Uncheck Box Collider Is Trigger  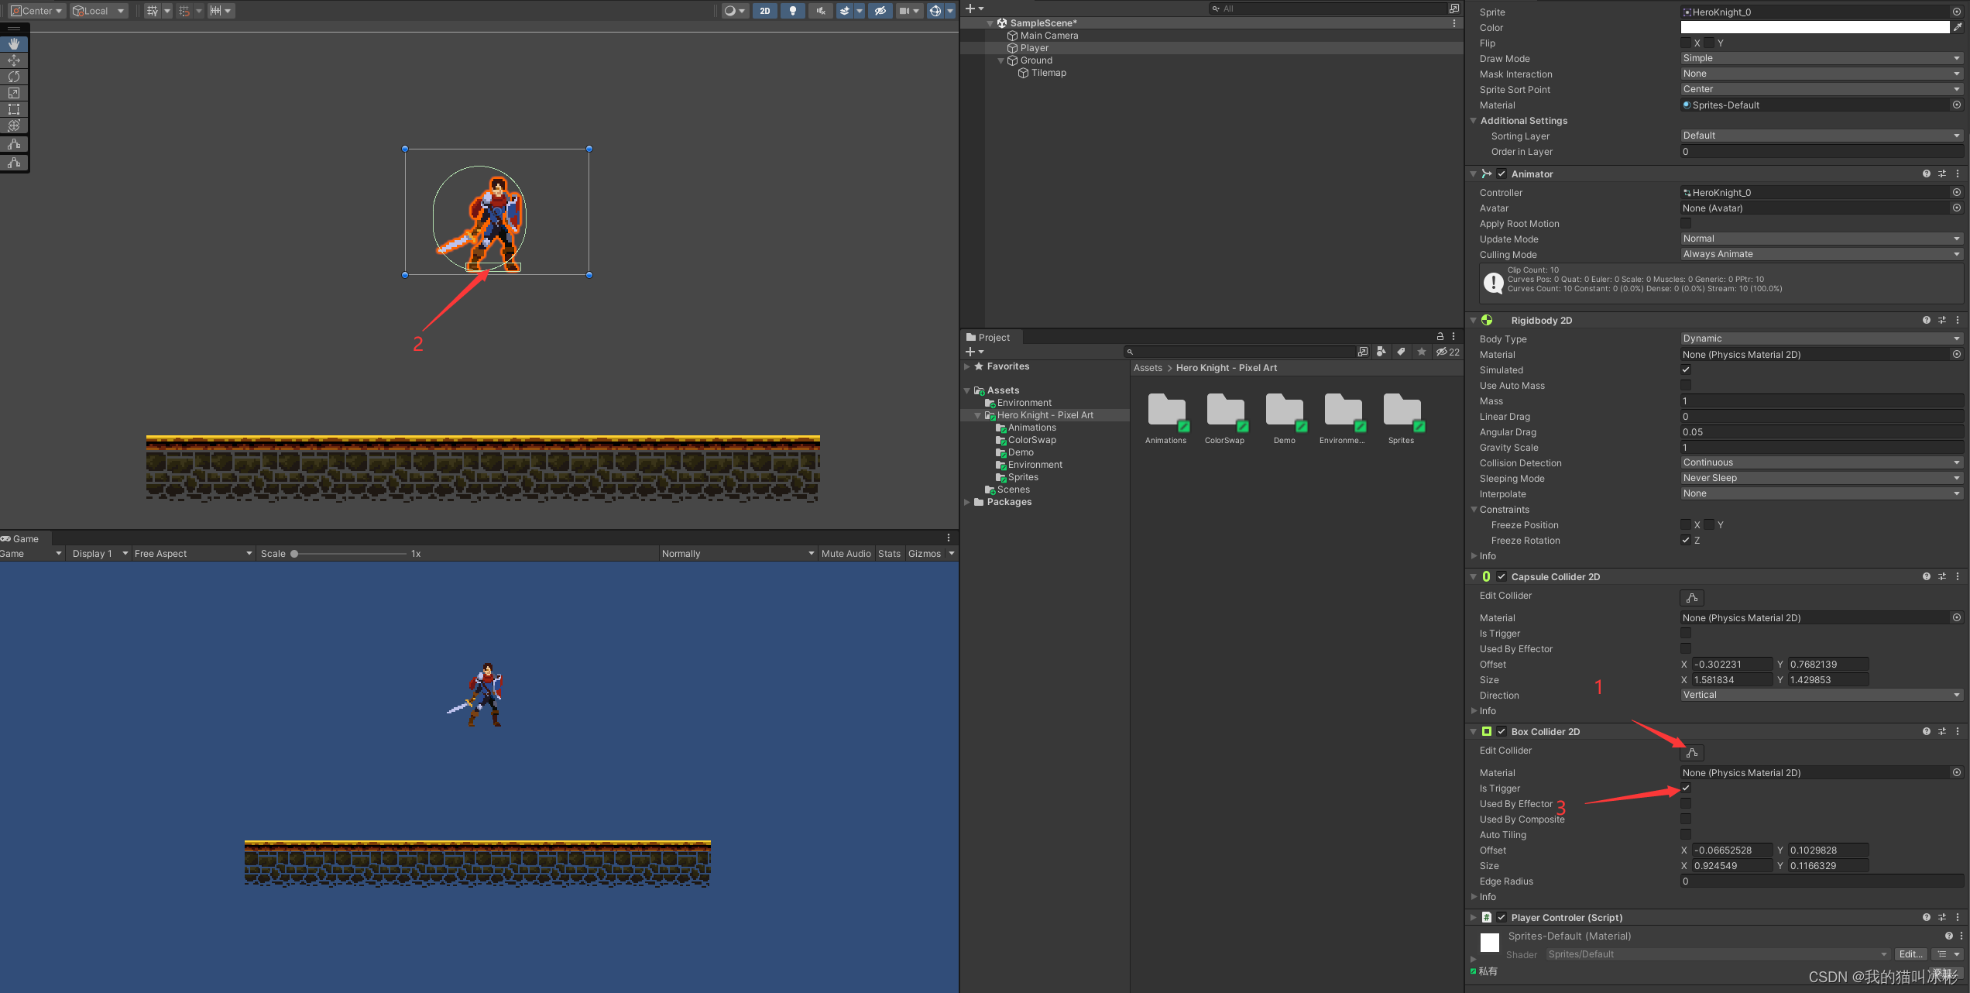coord(1686,789)
